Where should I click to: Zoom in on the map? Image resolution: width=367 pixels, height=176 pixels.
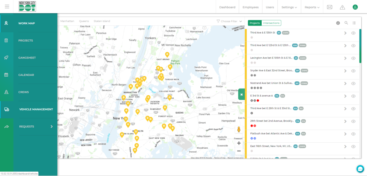click(239, 143)
